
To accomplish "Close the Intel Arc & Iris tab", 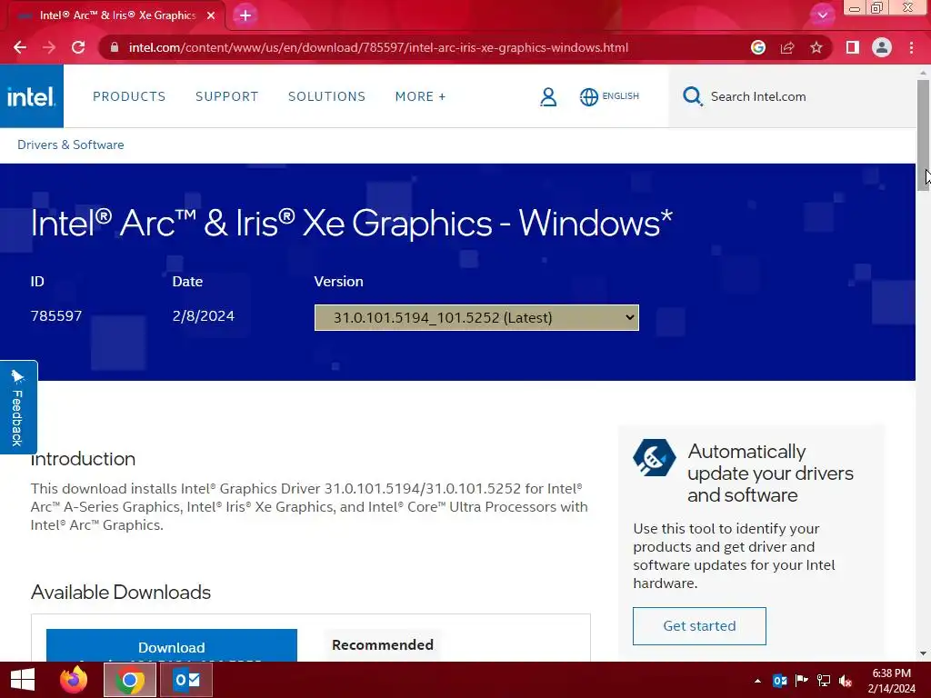I will [211, 15].
